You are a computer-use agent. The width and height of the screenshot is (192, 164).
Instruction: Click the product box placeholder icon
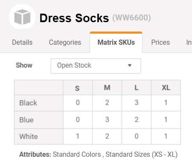coord(22,17)
